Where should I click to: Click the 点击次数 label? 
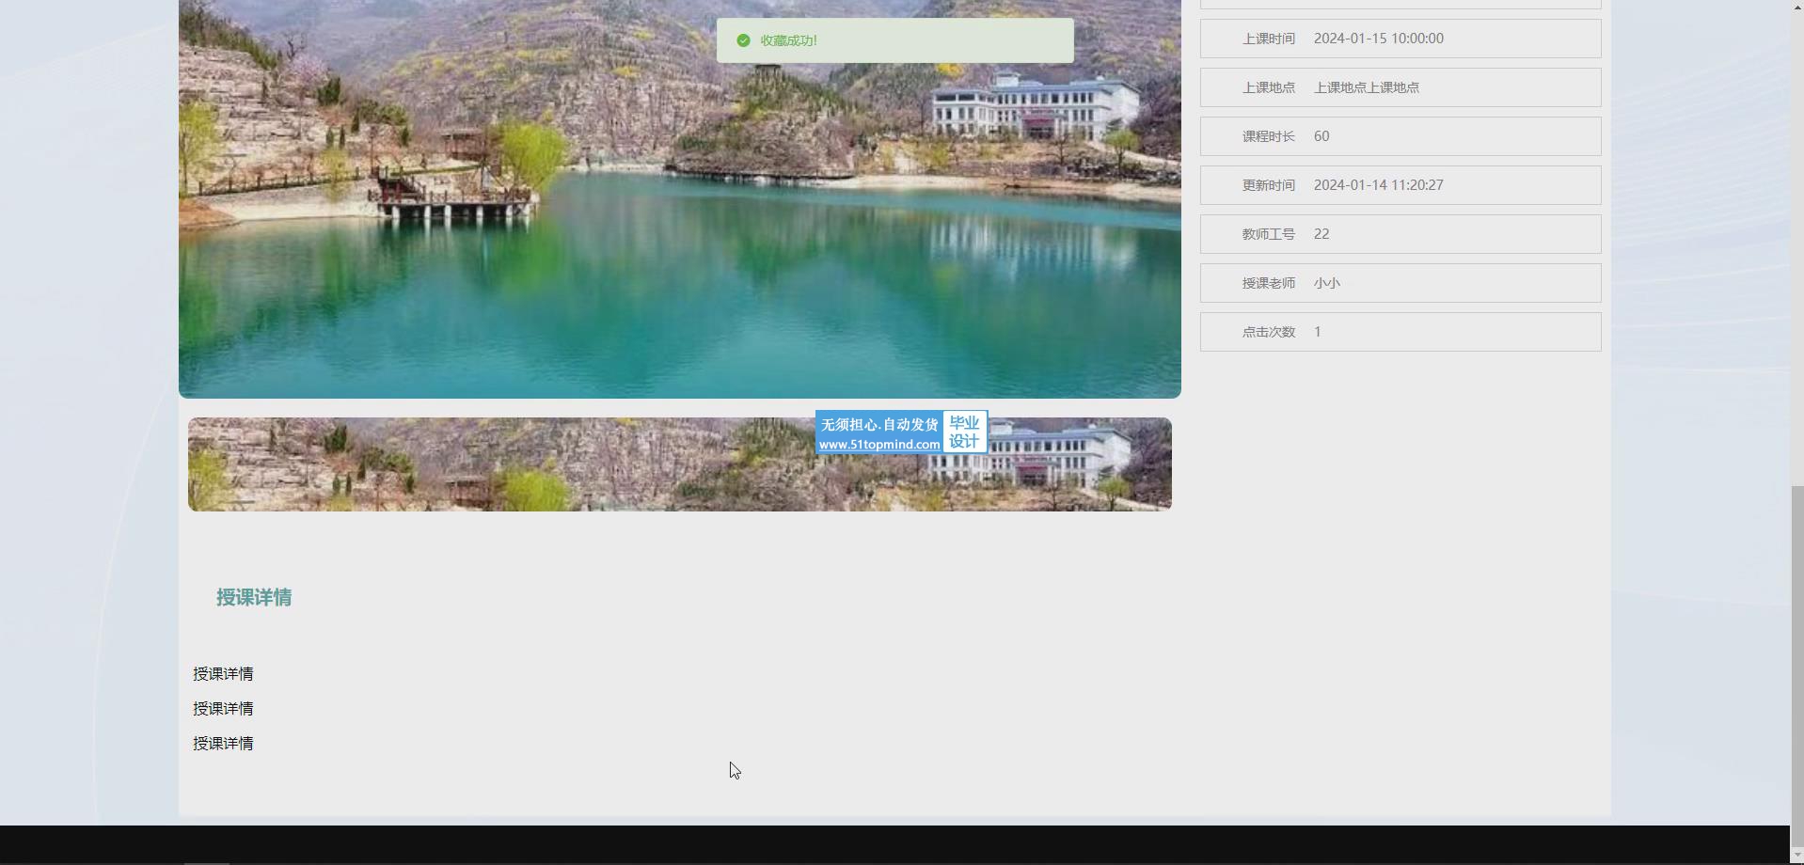tap(1268, 332)
